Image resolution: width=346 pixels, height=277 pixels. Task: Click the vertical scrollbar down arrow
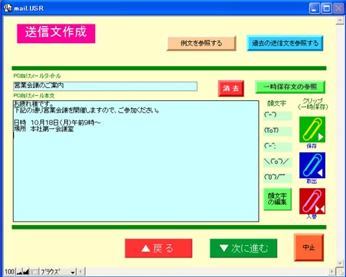coord(340,263)
